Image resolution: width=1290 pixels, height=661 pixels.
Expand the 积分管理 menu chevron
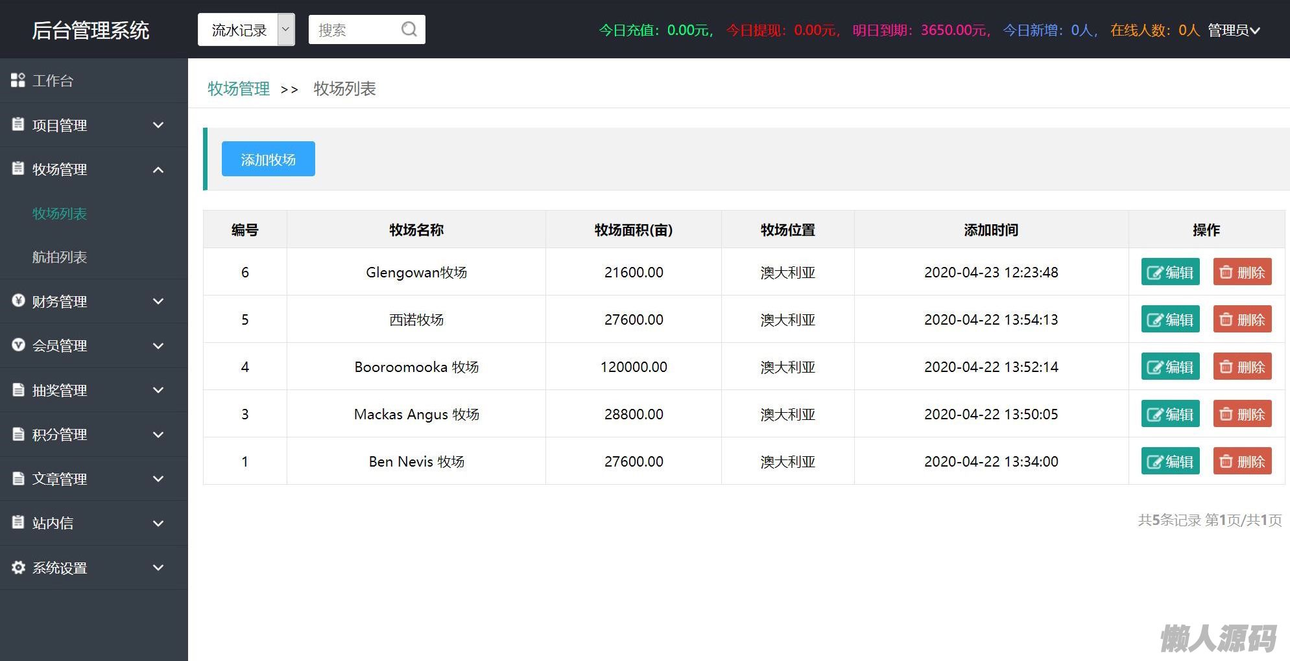click(x=158, y=435)
